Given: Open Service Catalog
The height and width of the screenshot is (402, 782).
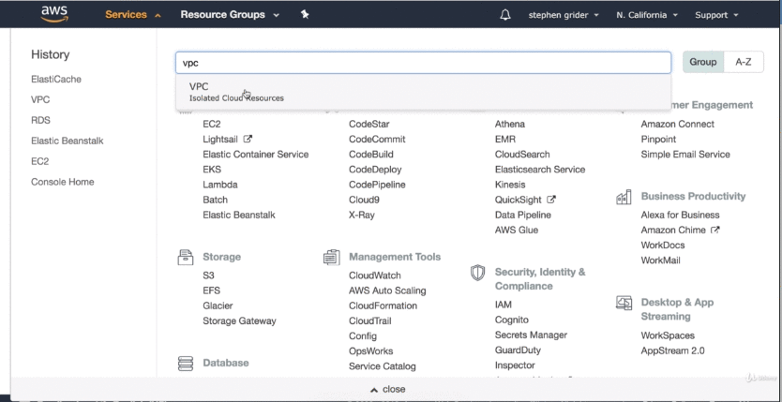Looking at the screenshot, I should pyautogui.click(x=382, y=366).
